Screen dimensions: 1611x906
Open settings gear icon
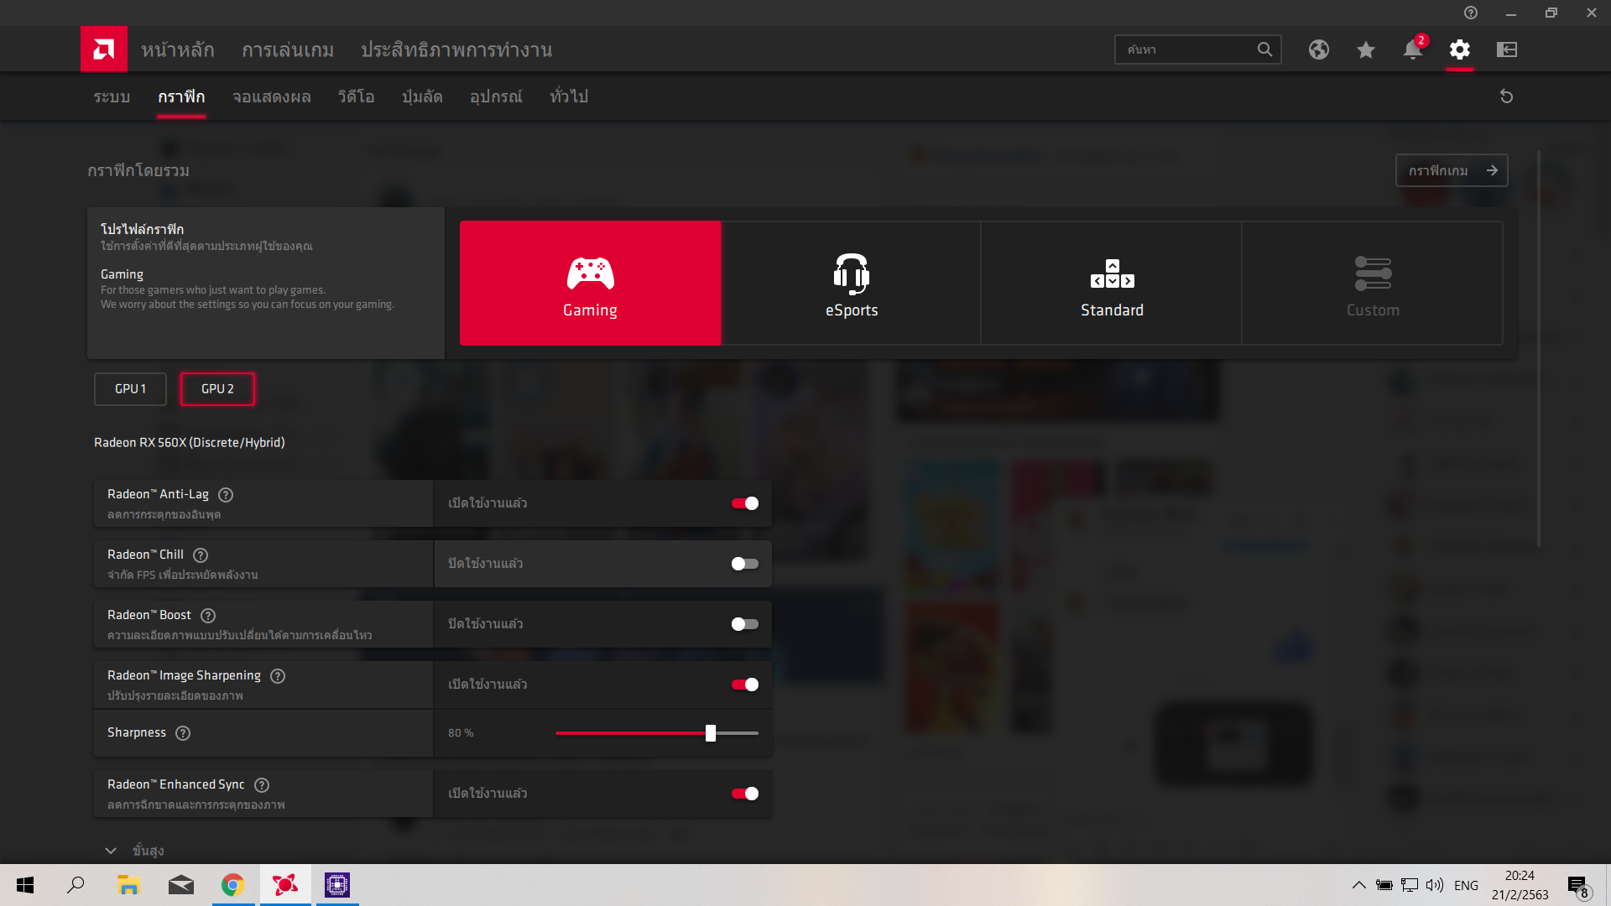[x=1460, y=49]
